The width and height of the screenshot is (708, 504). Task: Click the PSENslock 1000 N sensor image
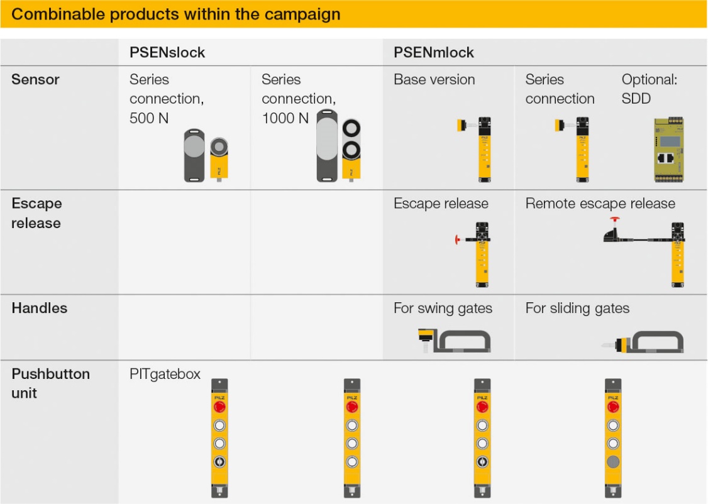[x=338, y=145]
